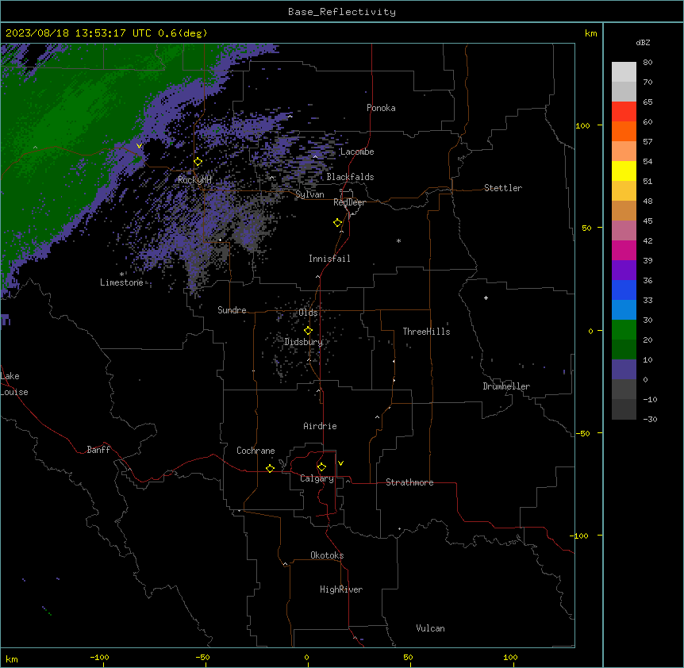The height and width of the screenshot is (668, 684).
Task: Click the yellow V marker east of Calgary
Action: tap(340, 463)
